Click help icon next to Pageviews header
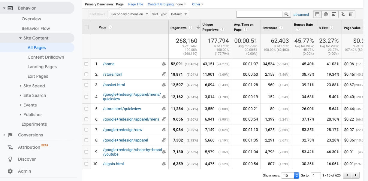Image resolution: width=368 pixels, height=181 pixels. point(190,28)
